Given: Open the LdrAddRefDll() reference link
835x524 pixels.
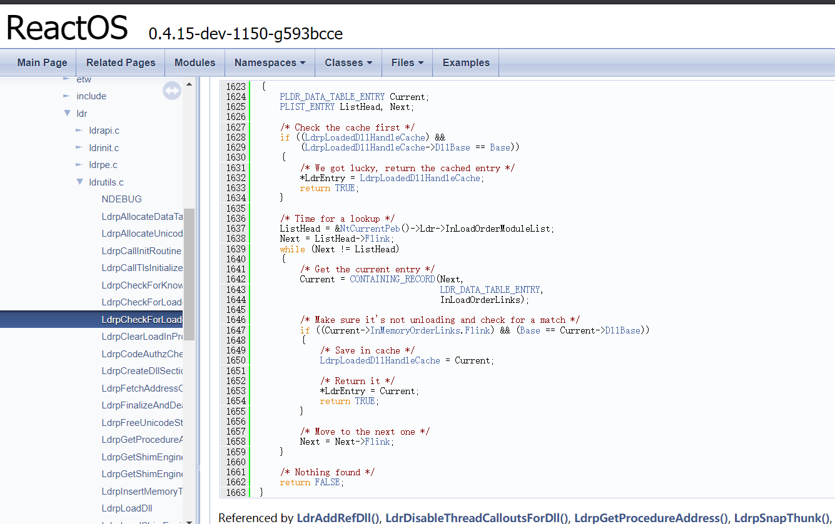Looking at the screenshot, I should pos(338,517).
